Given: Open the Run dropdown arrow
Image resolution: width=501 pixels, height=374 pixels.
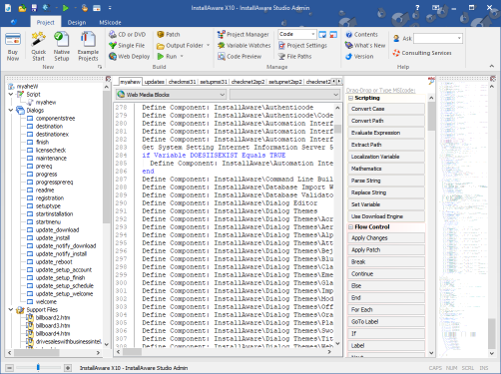Looking at the screenshot, I should [x=182, y=56].
